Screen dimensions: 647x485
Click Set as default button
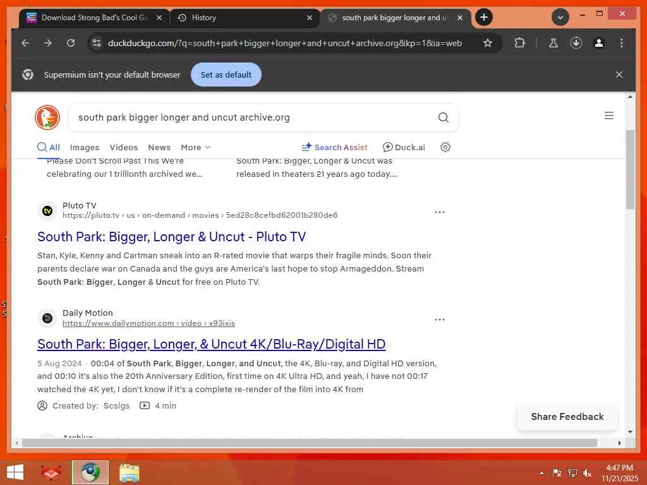point(226,75)
